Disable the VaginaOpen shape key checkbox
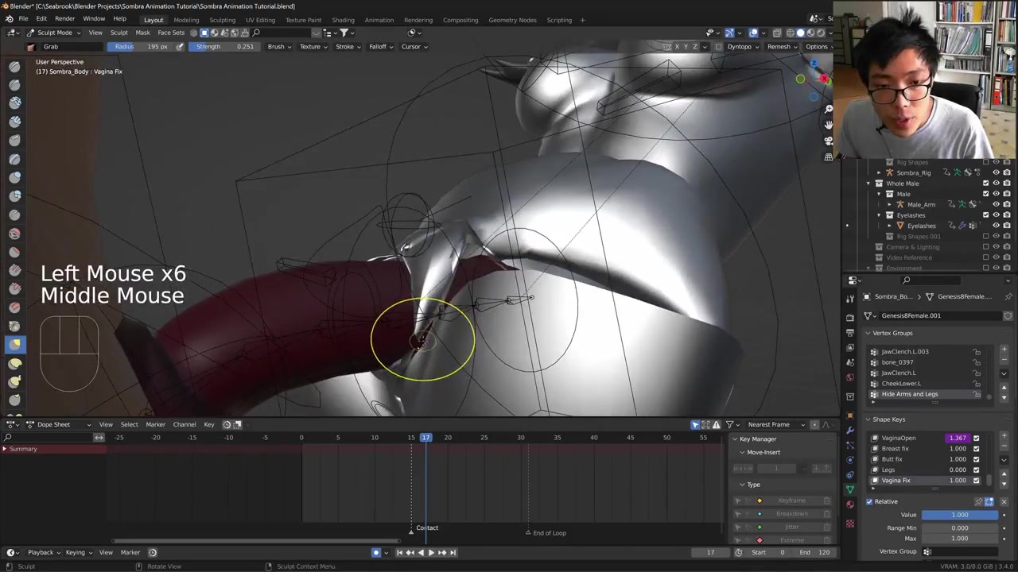 click(x=976, y=438)
